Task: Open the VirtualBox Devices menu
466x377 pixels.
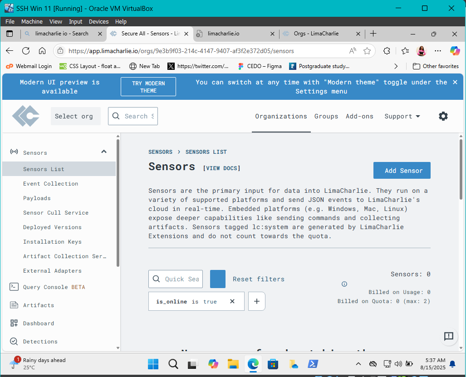Action: click(x=98, y=22)
